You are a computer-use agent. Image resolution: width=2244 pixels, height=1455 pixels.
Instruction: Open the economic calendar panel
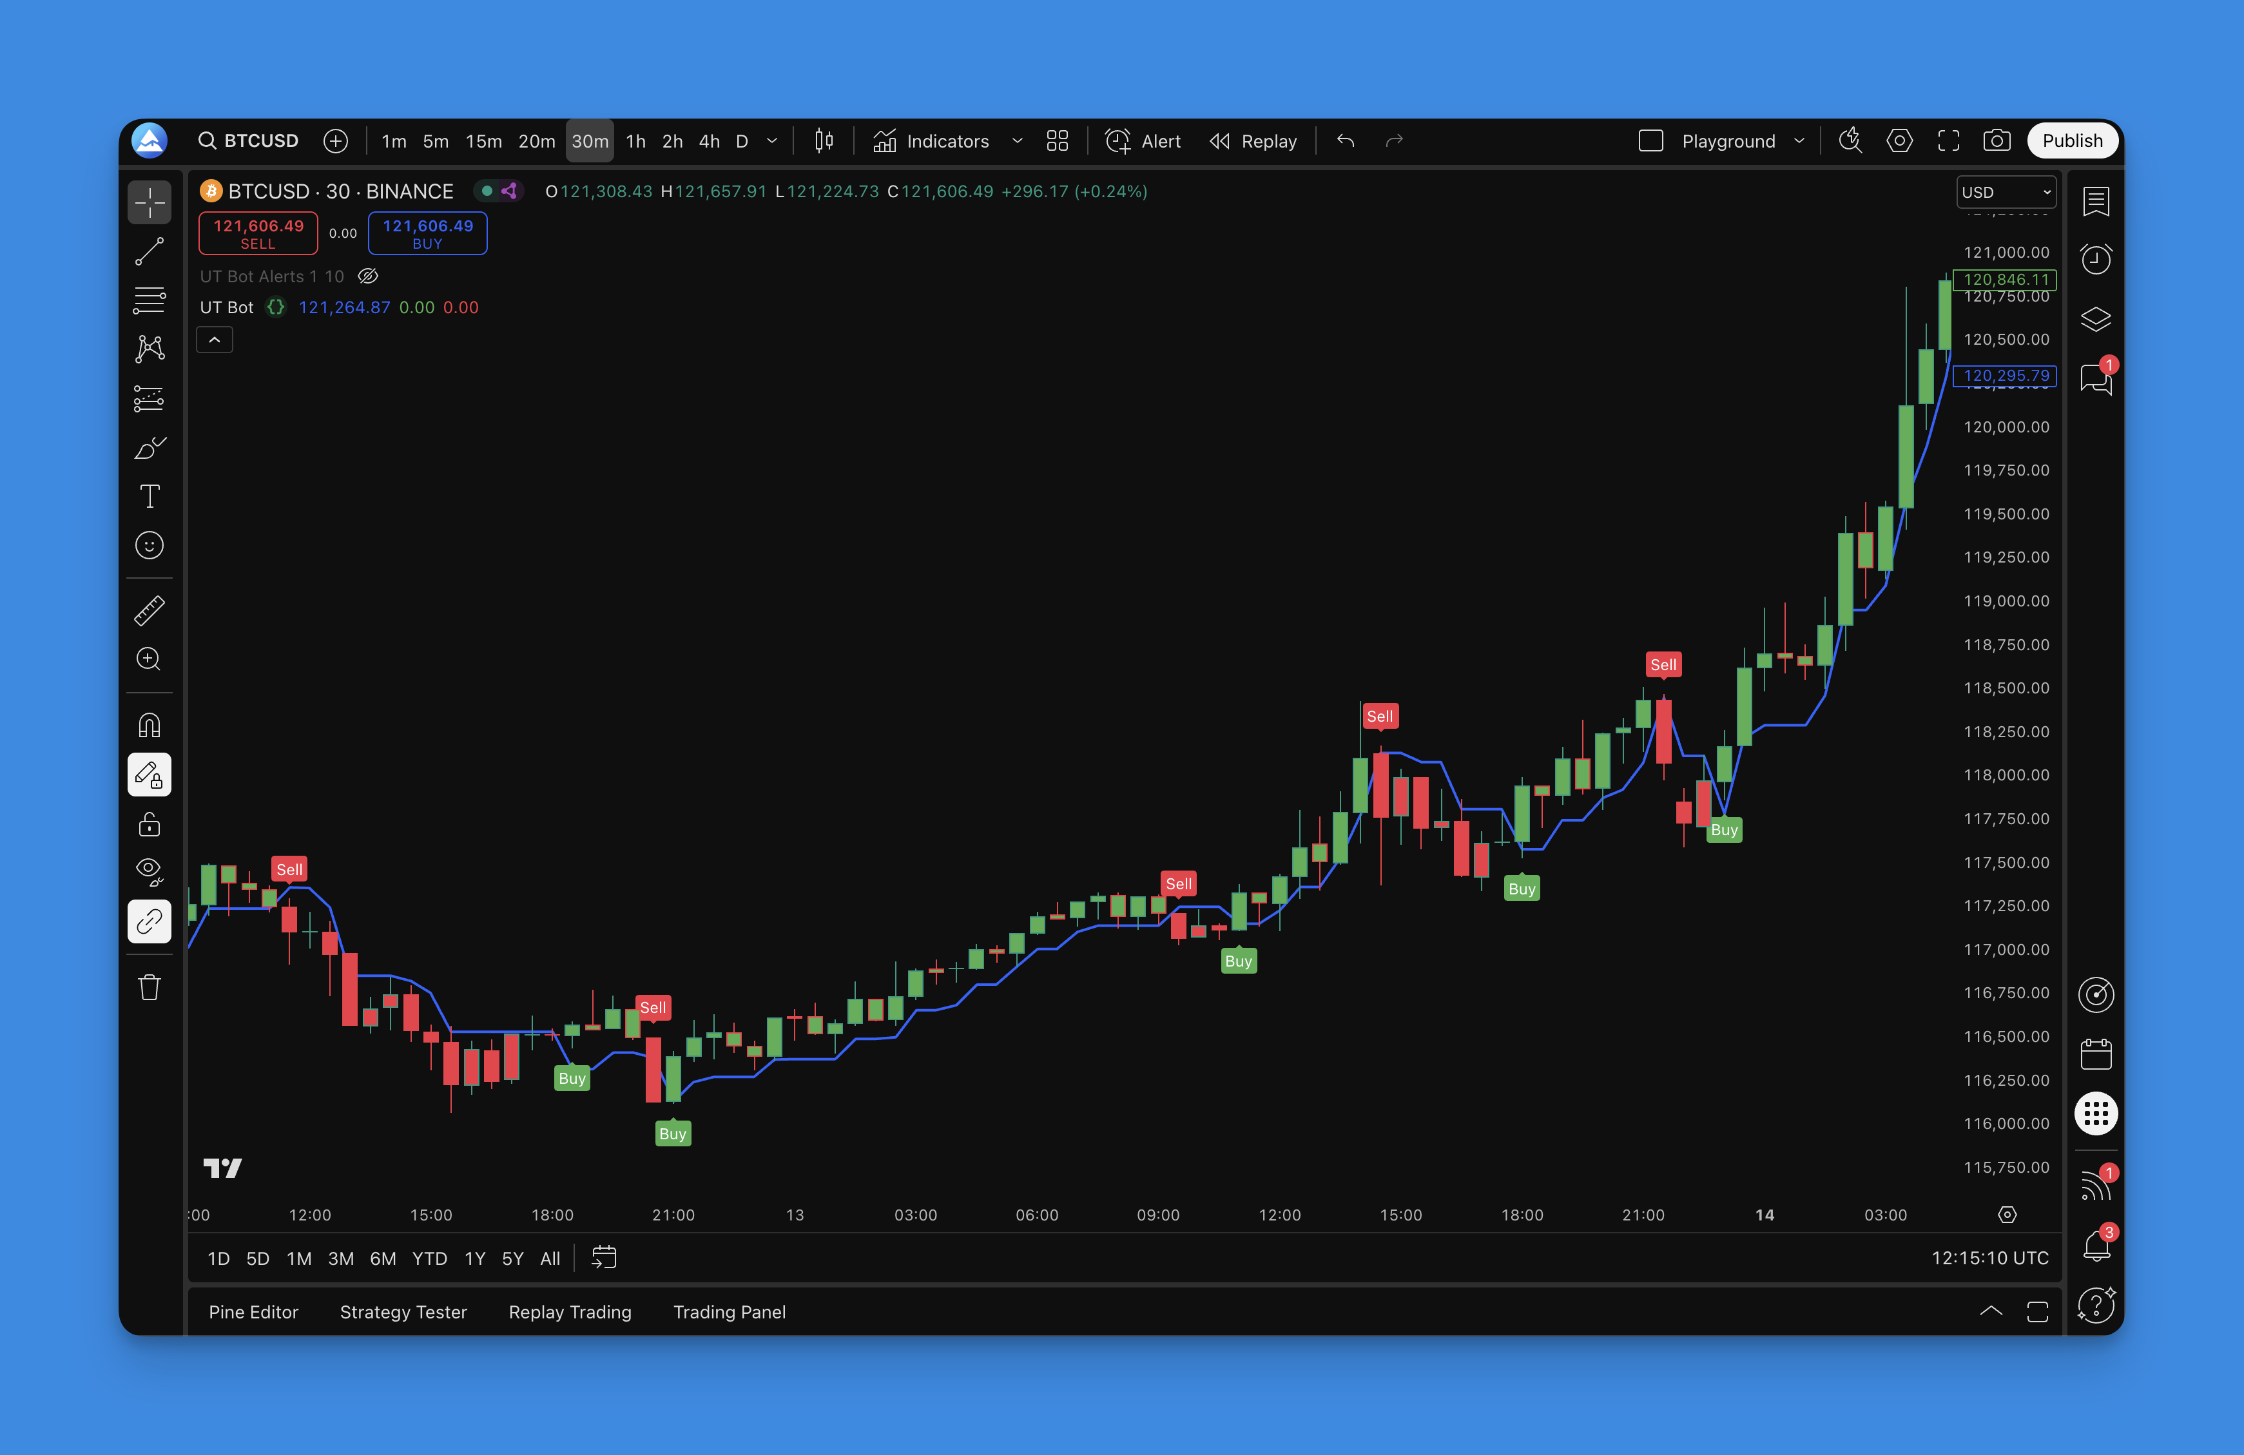point(2096,1054)
